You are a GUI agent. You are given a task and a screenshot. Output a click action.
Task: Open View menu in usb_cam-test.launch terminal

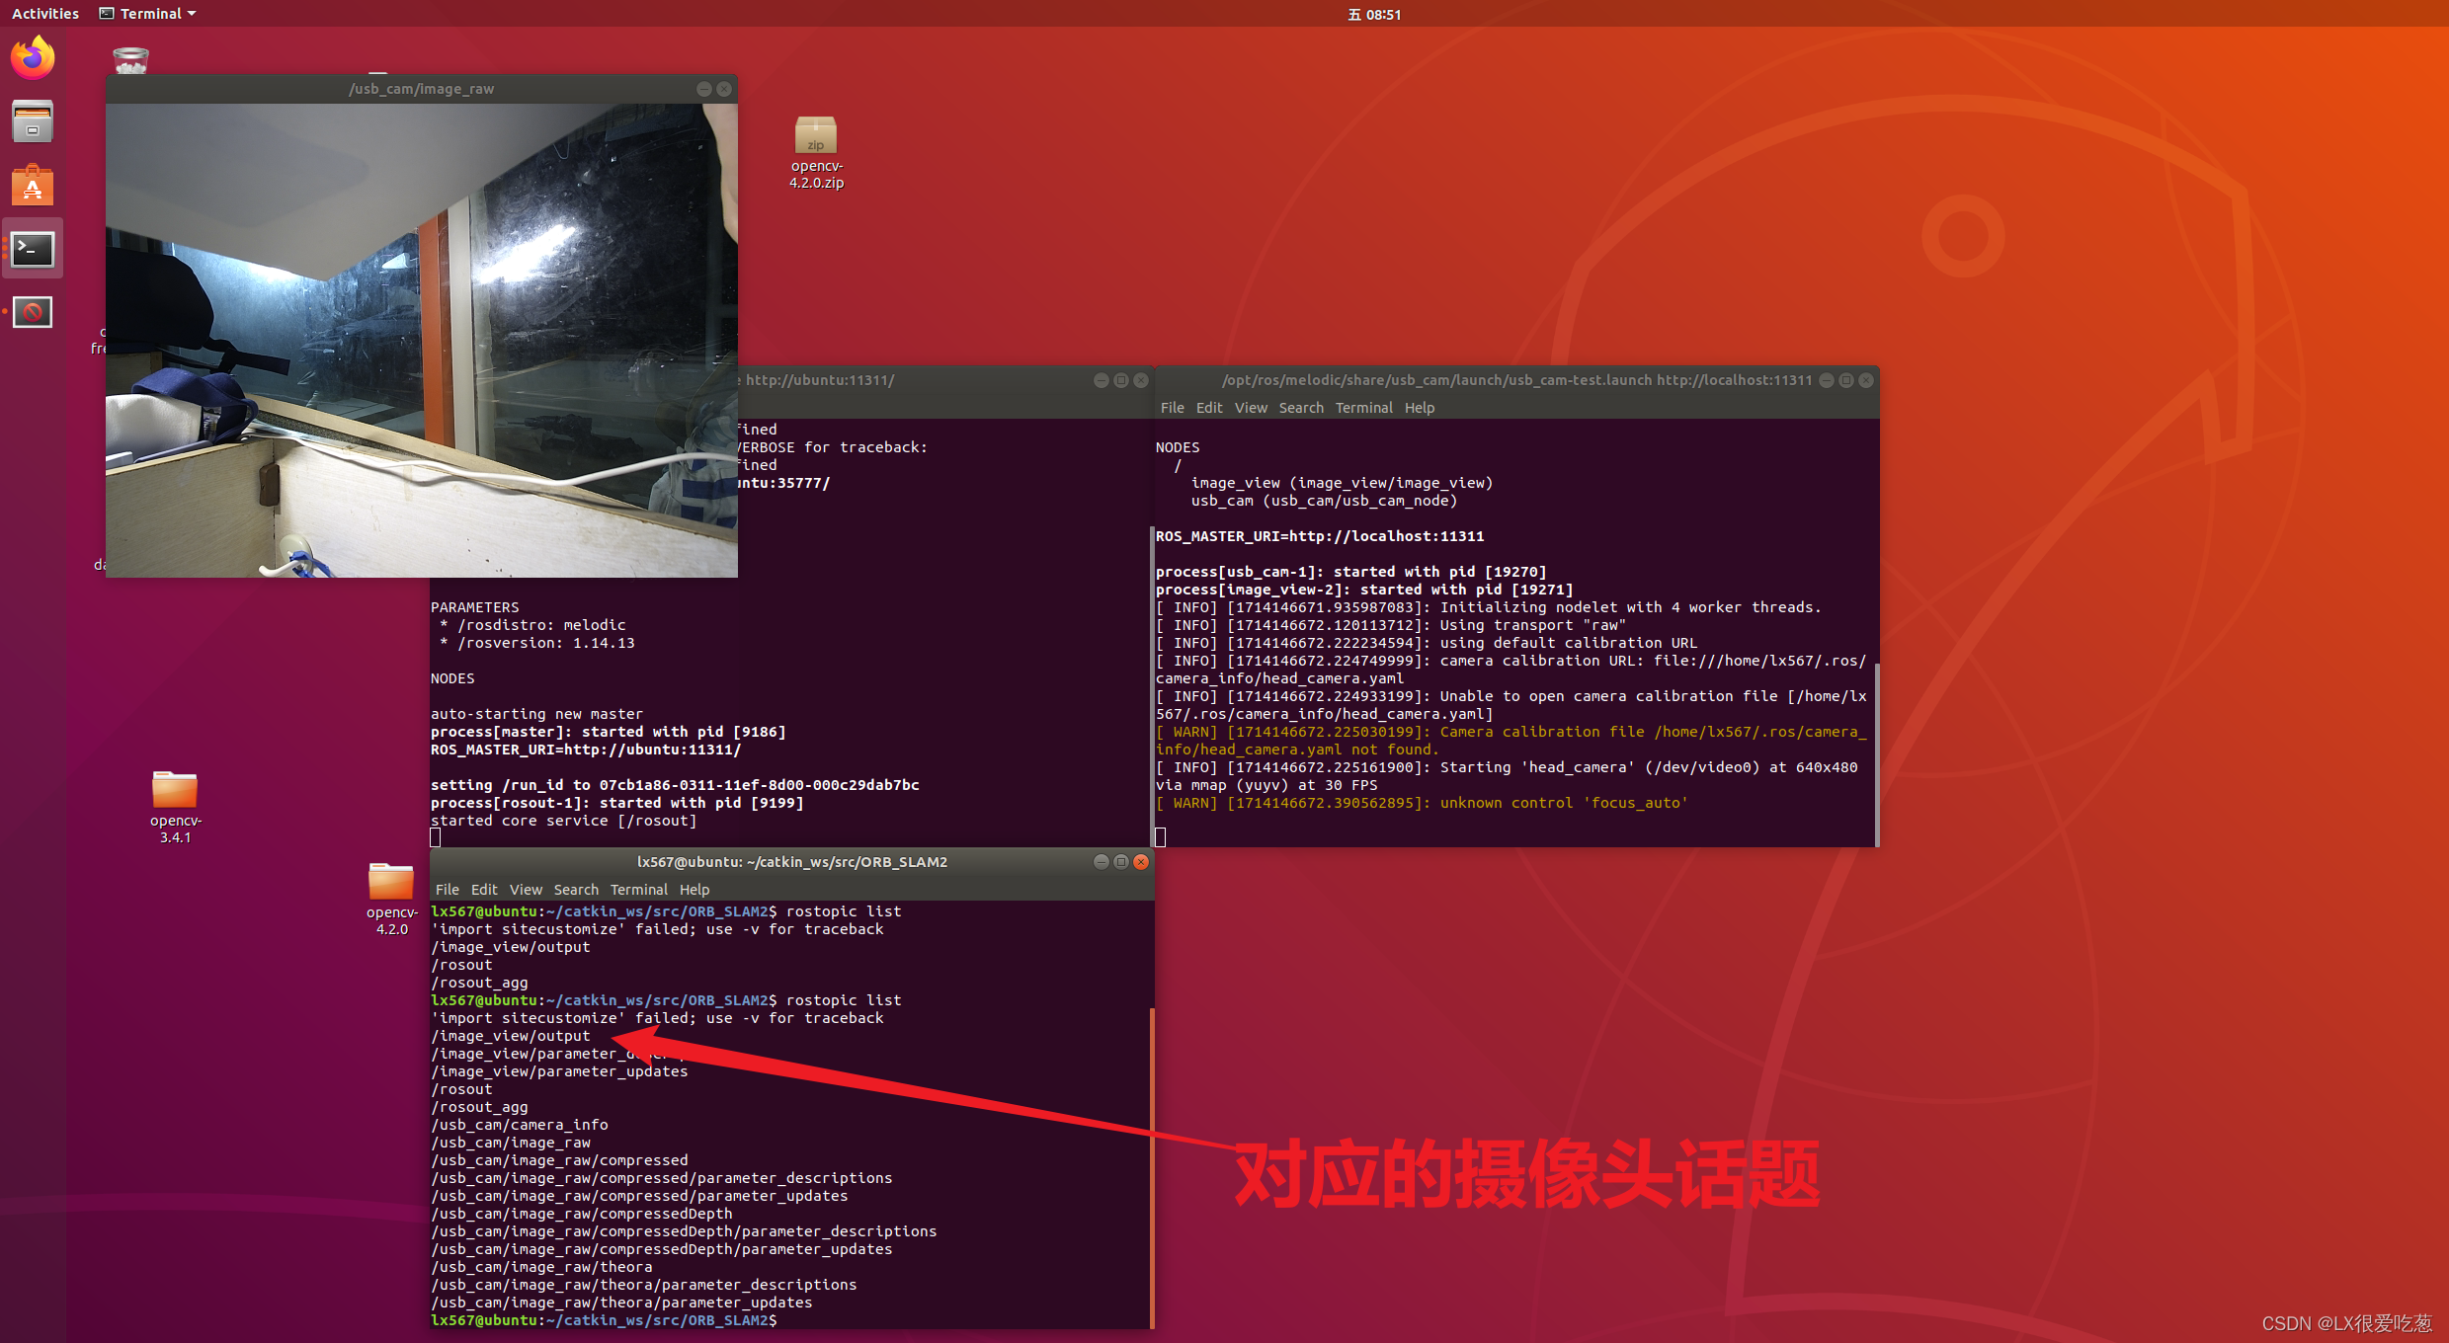[x=1251, y=408]
